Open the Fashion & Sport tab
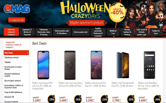The width and height of the screenshot is (166, 103). click(x=156, y=32)
